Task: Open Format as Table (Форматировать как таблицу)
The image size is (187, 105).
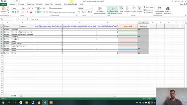Action: tap(112, 10)
